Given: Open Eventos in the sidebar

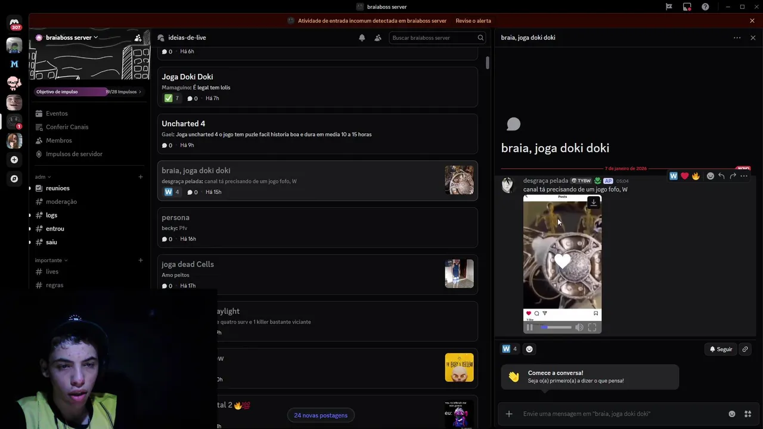Looking at the screenshot, I should pos(89,113).
